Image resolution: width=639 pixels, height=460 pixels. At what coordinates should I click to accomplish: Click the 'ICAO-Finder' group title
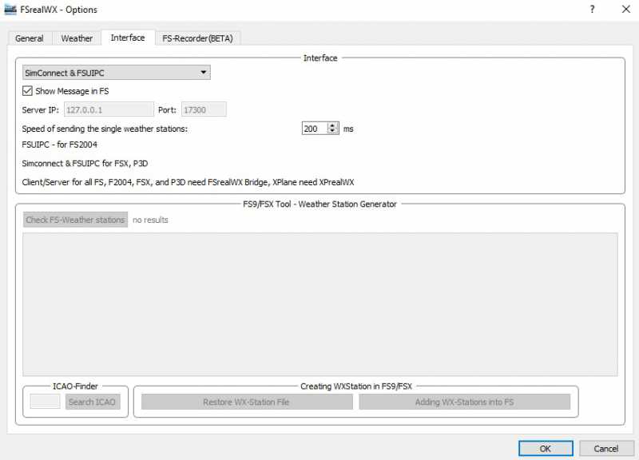click(75, 387)
